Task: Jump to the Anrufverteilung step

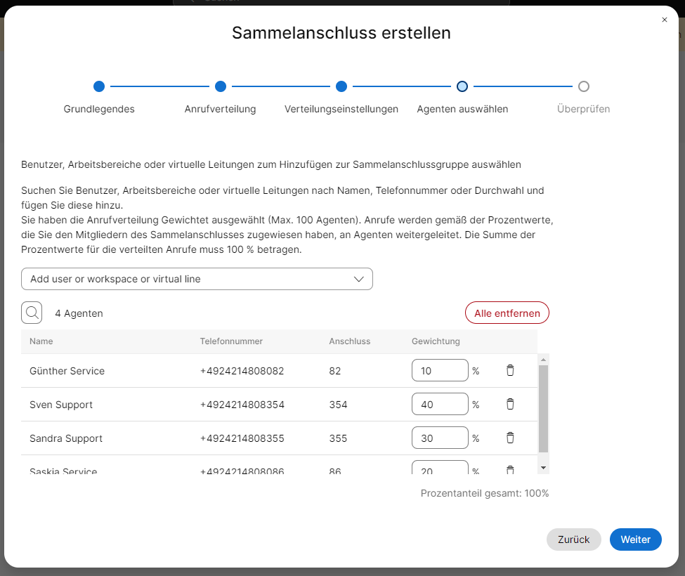Action: [220, 86]
